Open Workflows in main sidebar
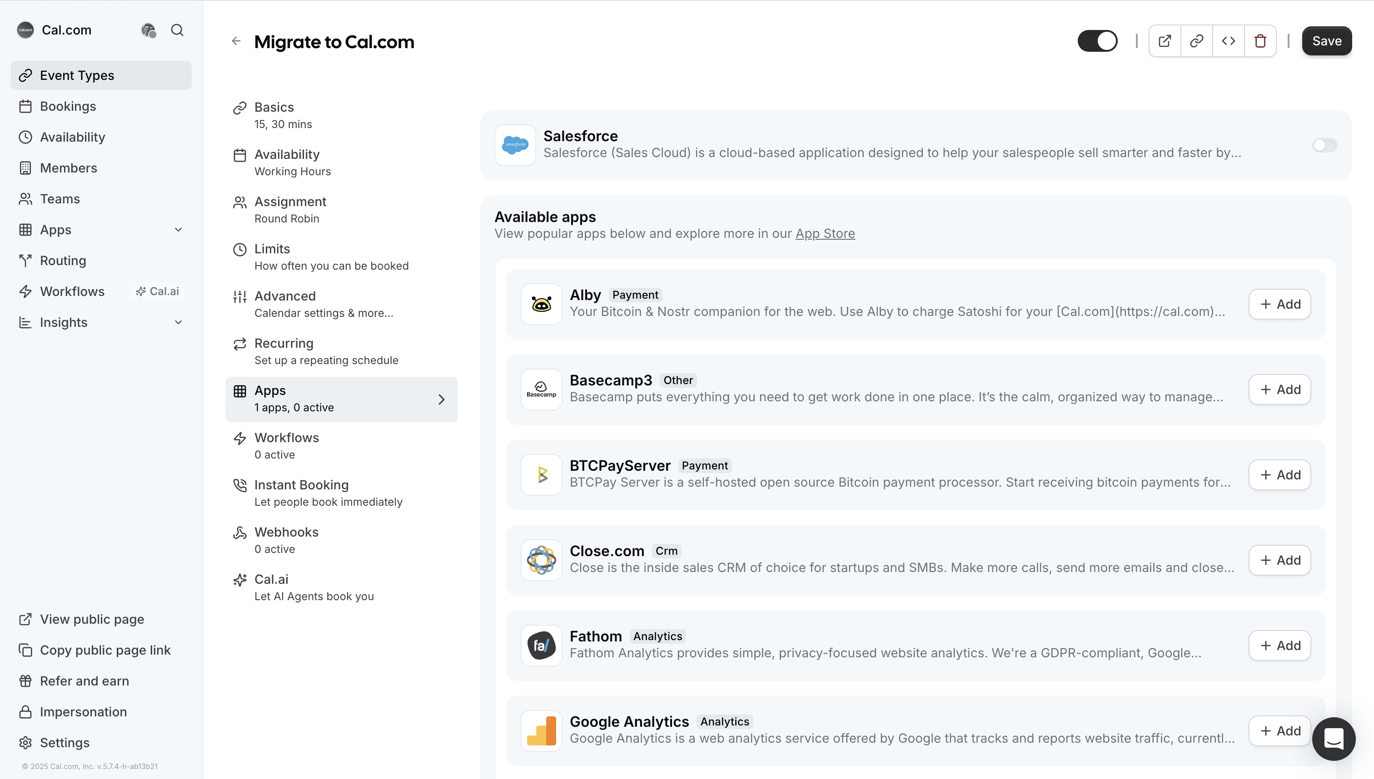 click(72, 291)
